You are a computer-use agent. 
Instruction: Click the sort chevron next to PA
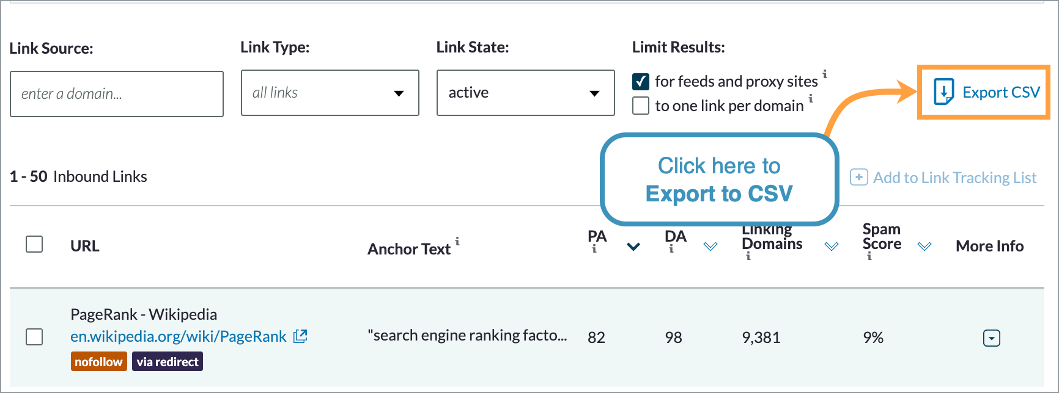click(633, 247)
